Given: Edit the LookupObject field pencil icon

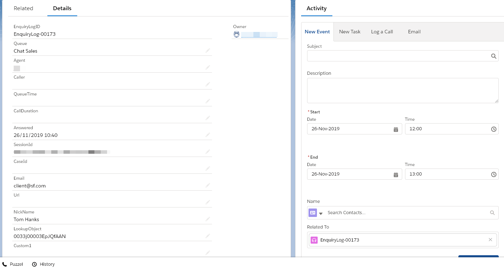Looking at the screenshot, I should [208, 236].
